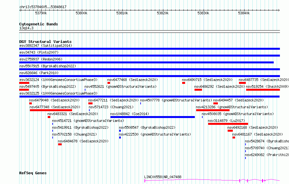Click the LINC00558|NR_047488 gene label
The width and height of the screenshot is (289, 184).
(x=163, y=177)
